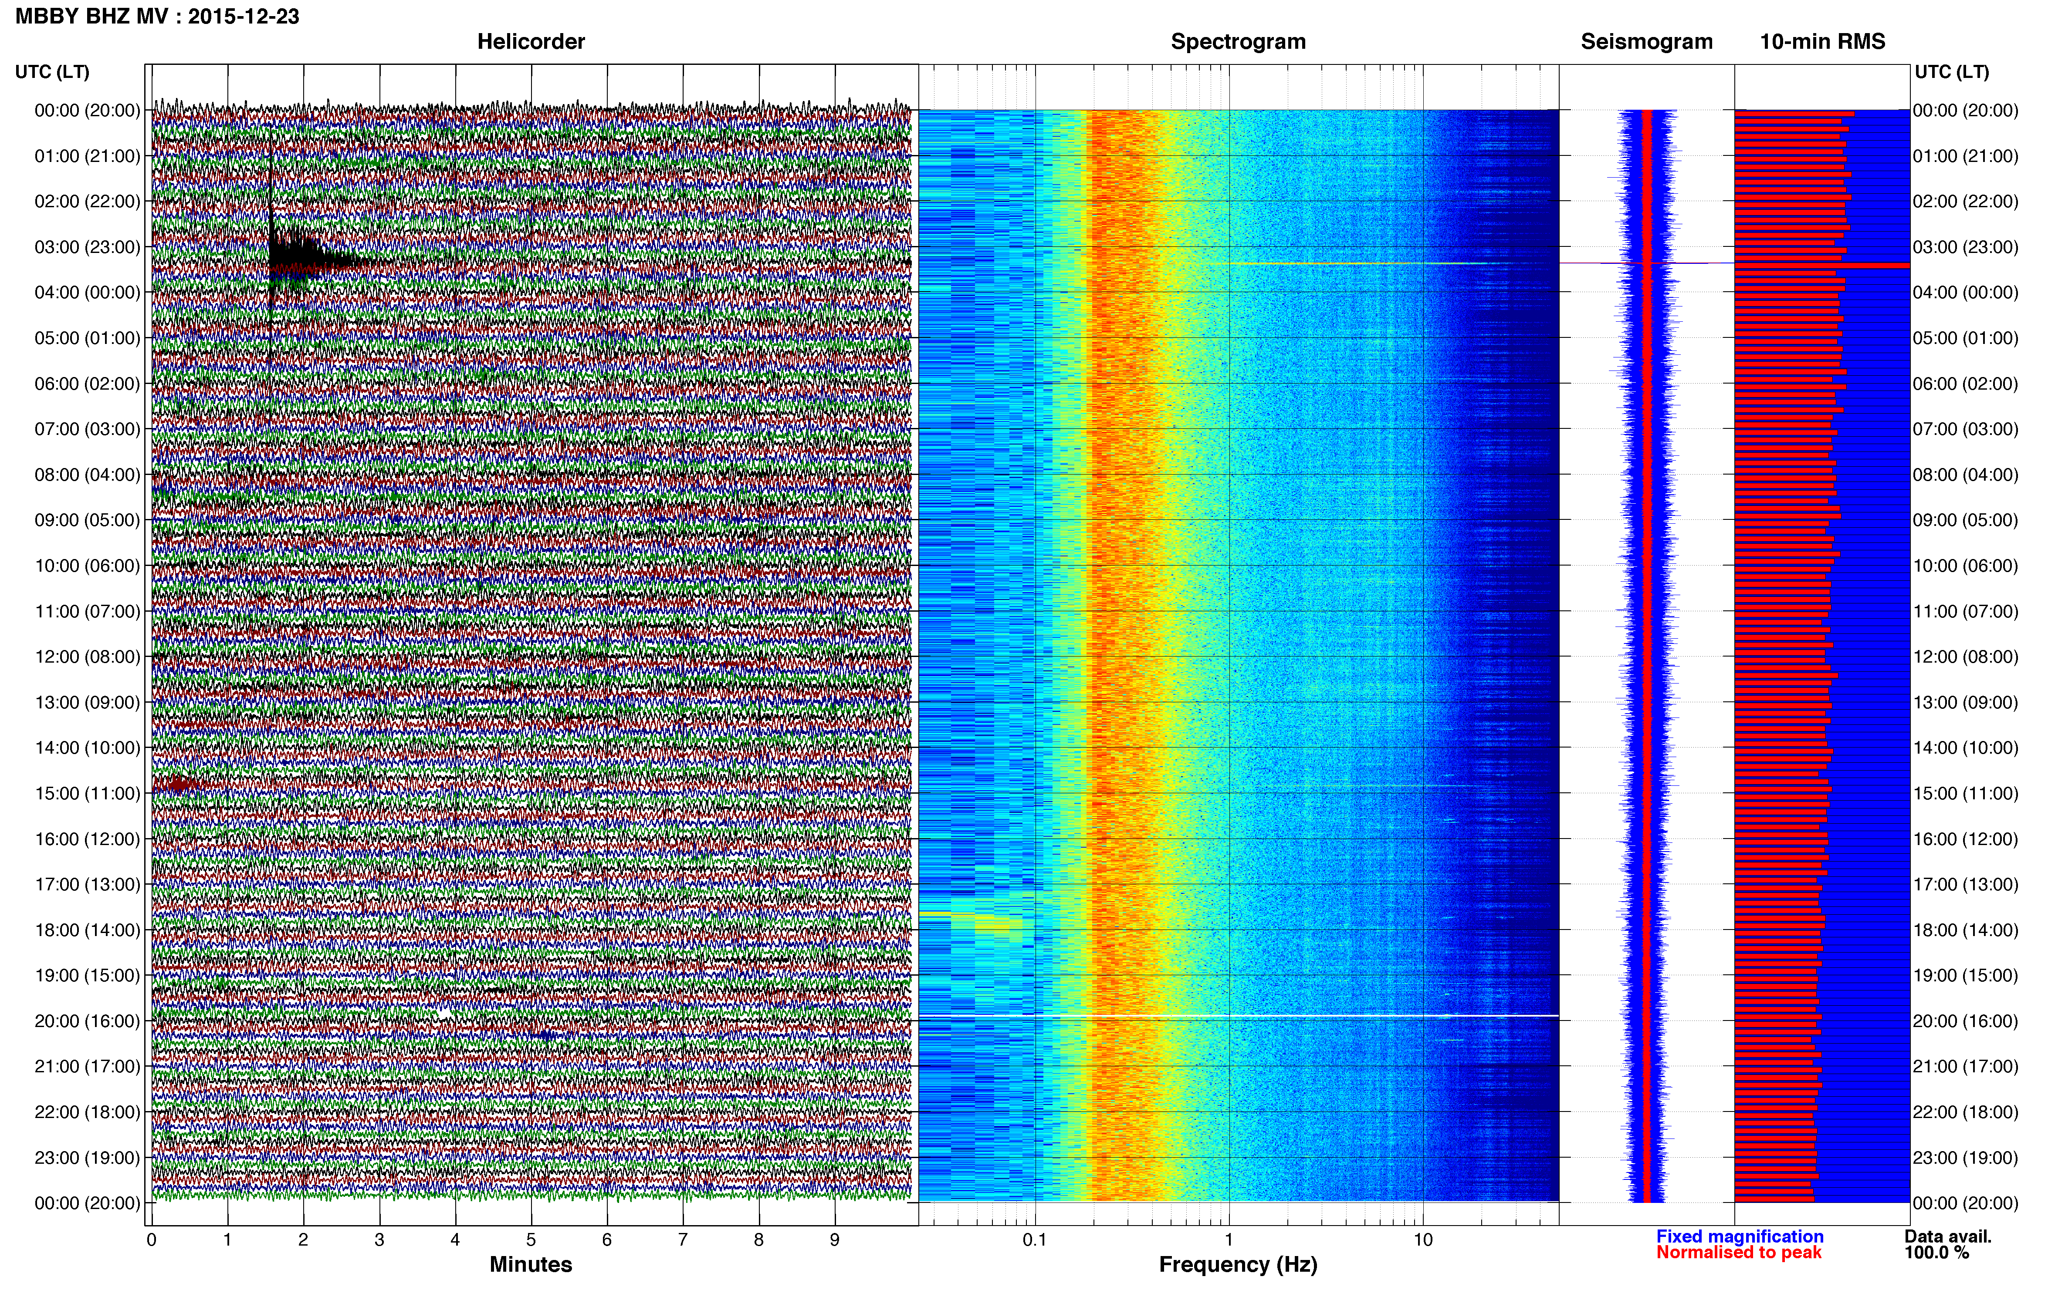This screenshot has height=1290, width=2065.
Task: Click the left '04:00 (00:00)' time label
Action: [87, 293]
